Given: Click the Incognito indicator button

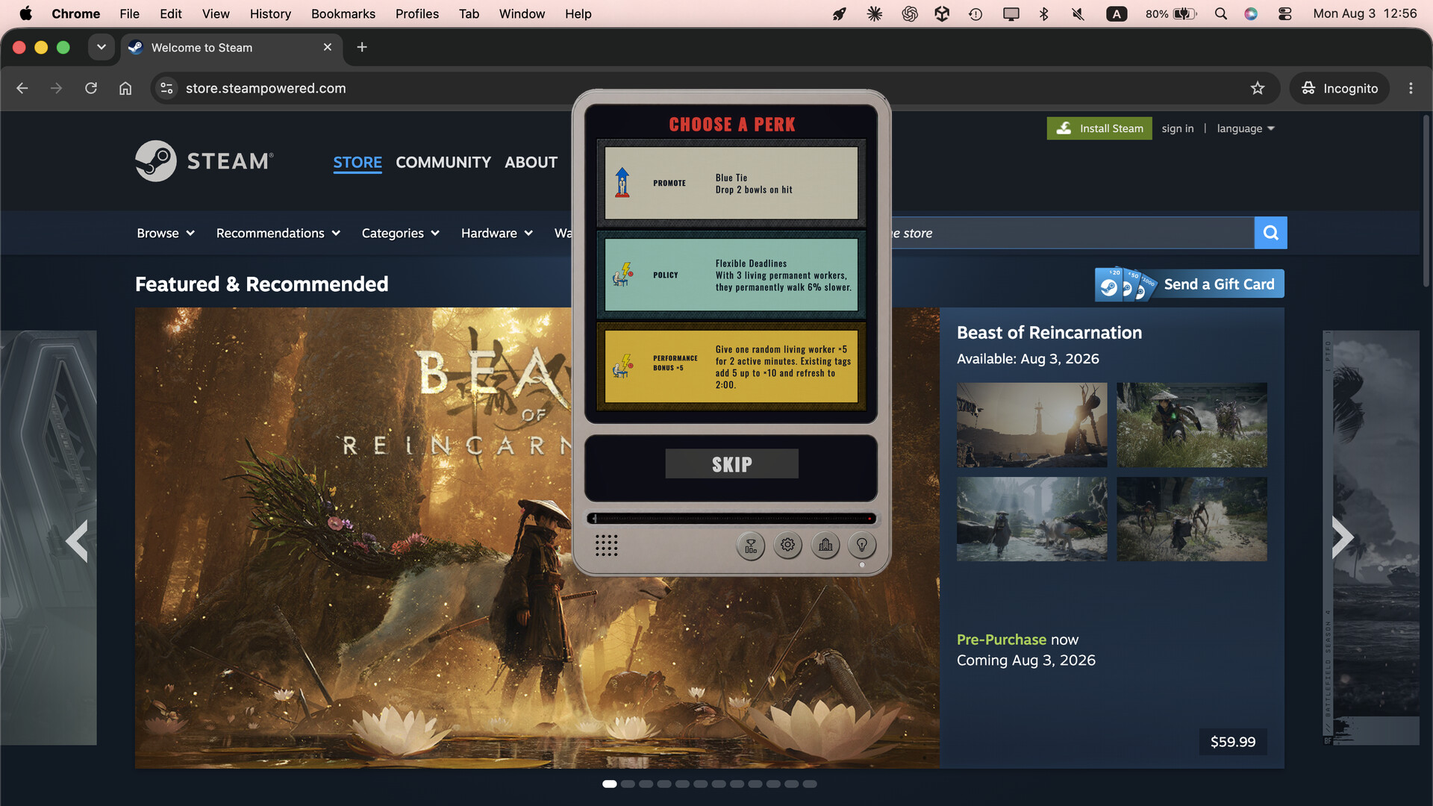Looking at the screenshot, I should click(x=1340, y=88).
